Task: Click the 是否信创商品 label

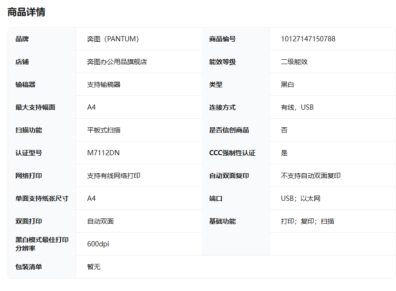Action: pyautogui.click(x=229, y=130)
